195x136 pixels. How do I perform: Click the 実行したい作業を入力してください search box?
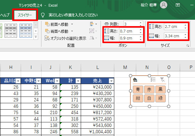pos(73,15)
